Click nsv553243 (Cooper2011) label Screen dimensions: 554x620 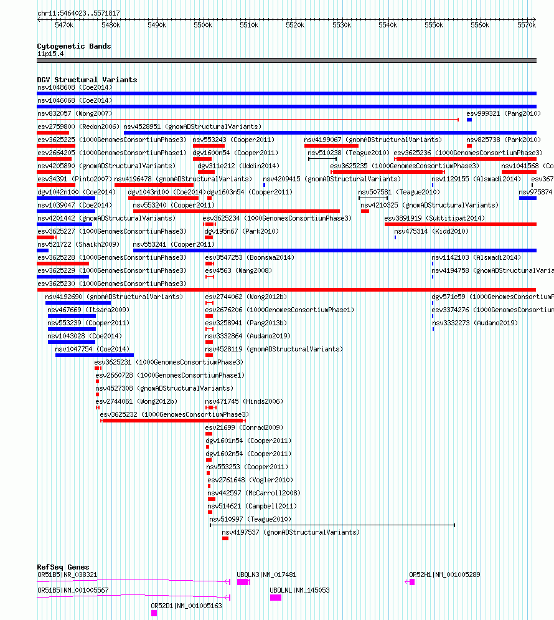point(233,140)
